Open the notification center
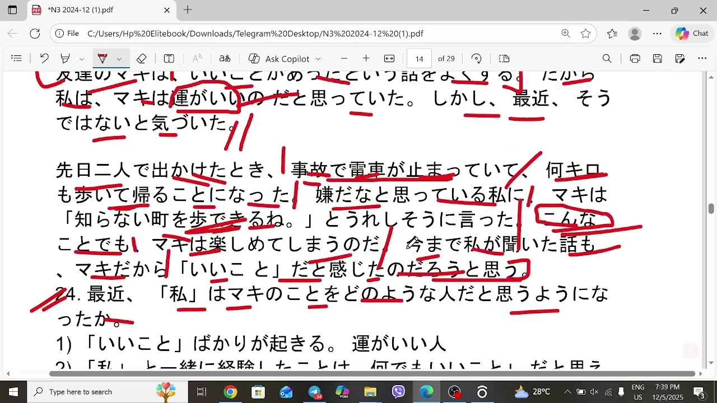Viewport: 717px width, 403px height. click(x=699, y=392)
